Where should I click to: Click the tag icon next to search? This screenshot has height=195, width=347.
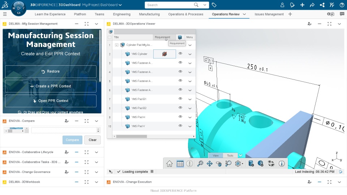pyautogui.click(x=214, y=5)
